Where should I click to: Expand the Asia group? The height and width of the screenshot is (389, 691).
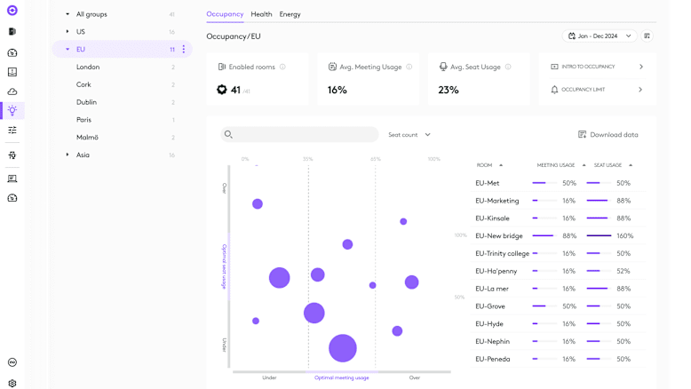point(68,155)
